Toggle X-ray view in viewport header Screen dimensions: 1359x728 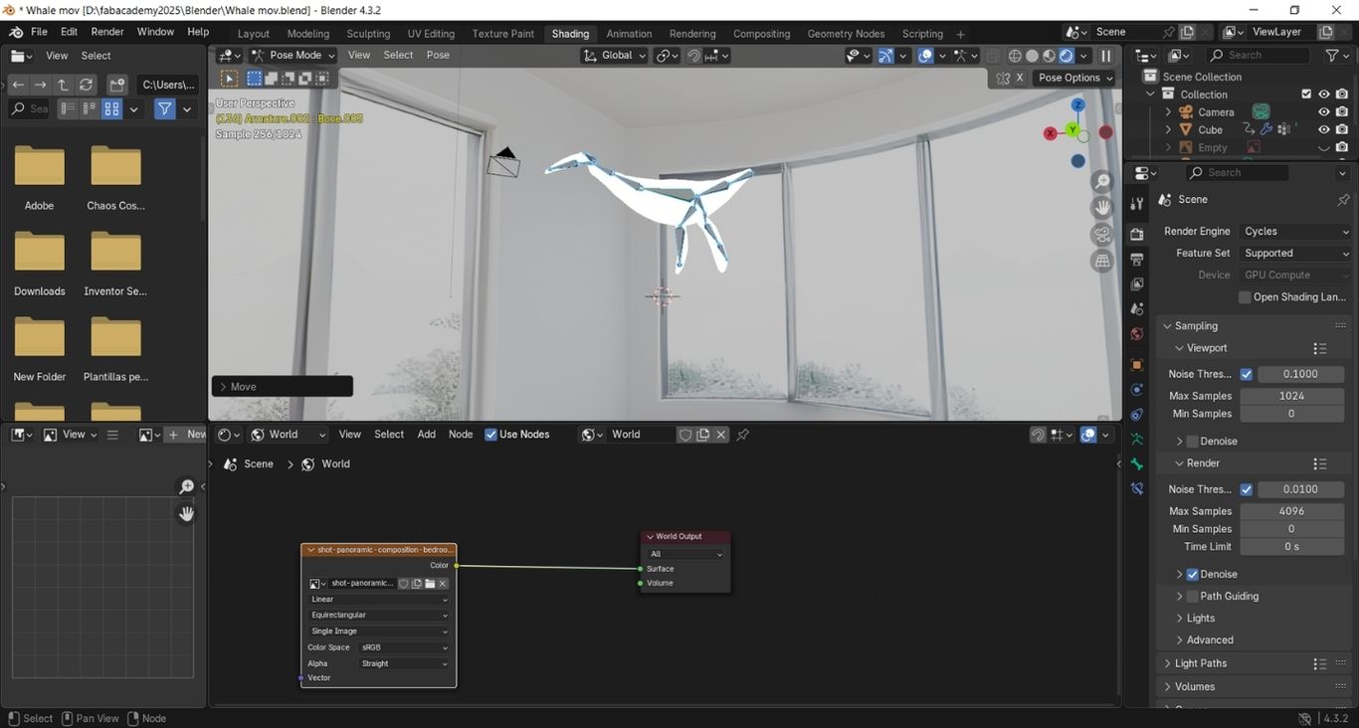[993, 56]
